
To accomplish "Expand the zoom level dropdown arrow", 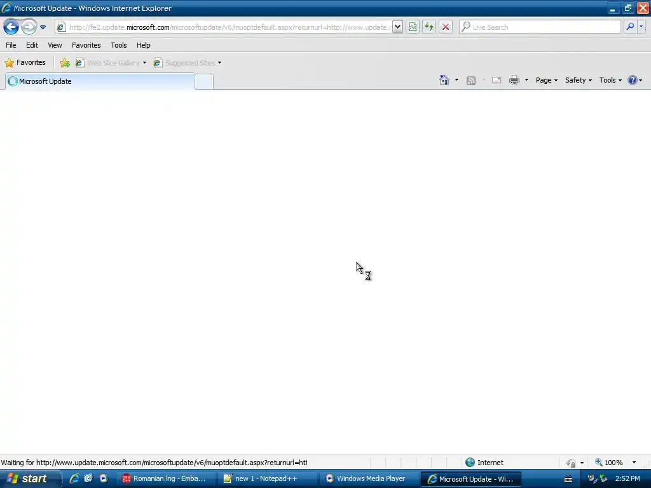I will (634, 463).
